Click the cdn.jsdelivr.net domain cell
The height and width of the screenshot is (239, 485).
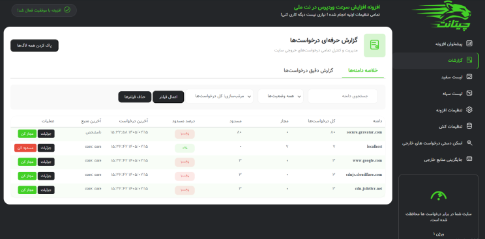(x=368, y=189)
